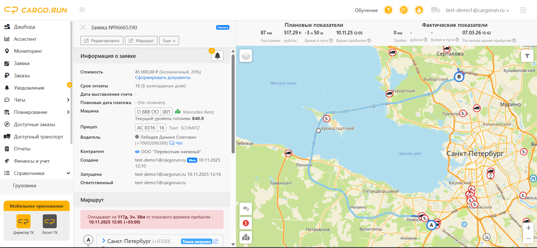Click edit icon for loading point
The height and width of the screenshot is (248, 537).
coord(216,241)
